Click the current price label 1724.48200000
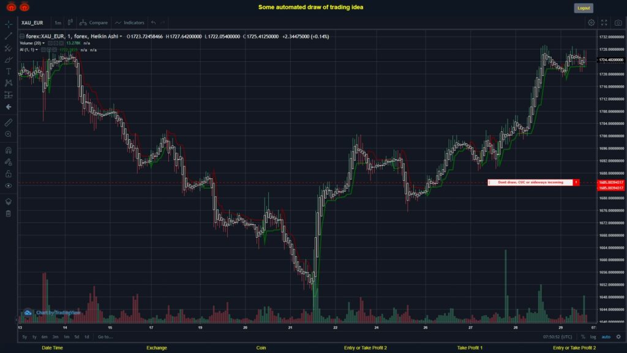 611,60
